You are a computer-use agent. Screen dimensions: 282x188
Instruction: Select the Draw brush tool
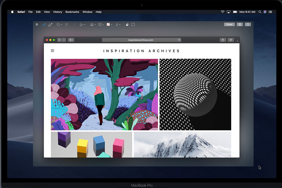(x=50, y=24)
